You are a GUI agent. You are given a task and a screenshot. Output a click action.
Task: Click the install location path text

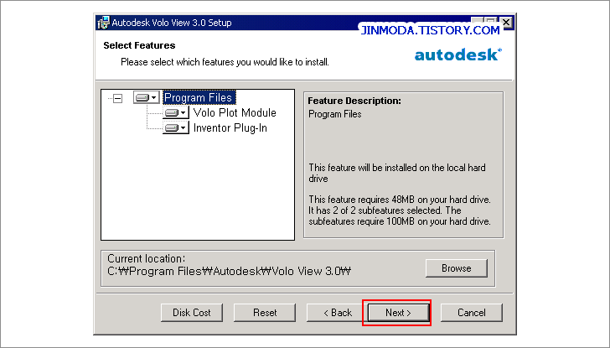[x=229, y=271]
